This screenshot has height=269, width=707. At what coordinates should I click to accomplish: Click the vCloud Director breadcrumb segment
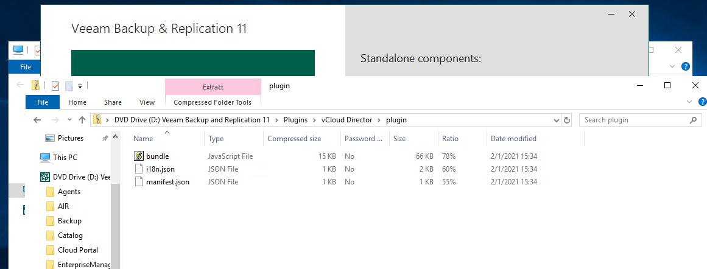(346, 121)
